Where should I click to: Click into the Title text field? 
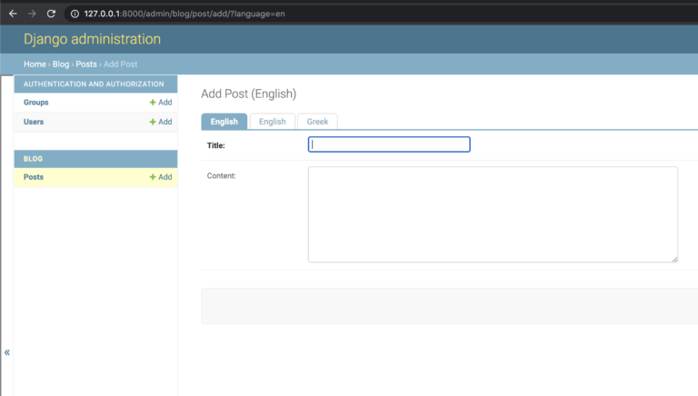389,144
